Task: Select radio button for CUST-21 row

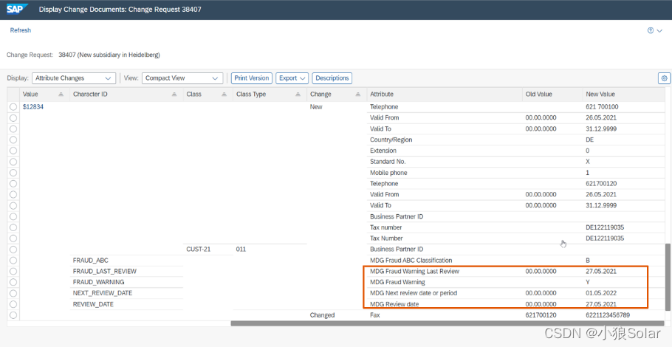Action: (x=13, y=250)
